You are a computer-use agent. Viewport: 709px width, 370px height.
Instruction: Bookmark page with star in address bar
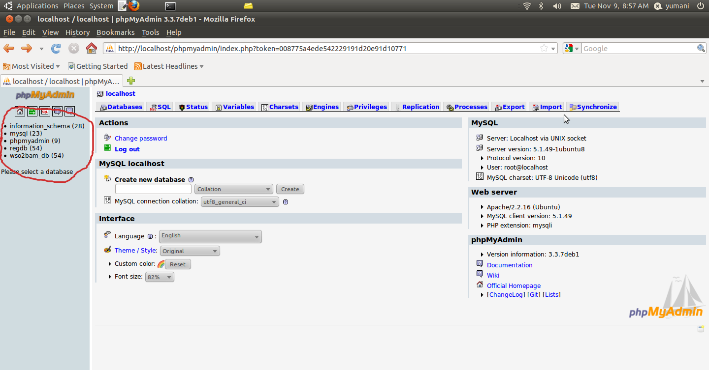544,48
